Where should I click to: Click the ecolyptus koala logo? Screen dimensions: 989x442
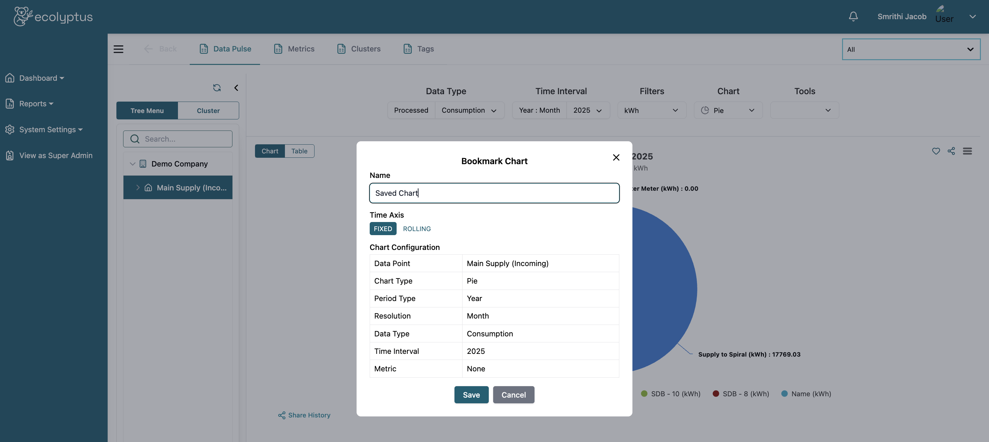[23, 16]
